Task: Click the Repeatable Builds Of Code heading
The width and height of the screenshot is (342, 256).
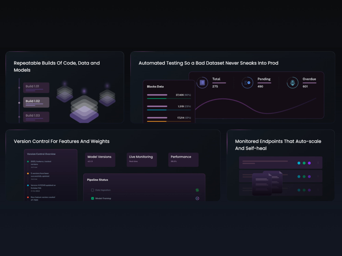Action: pyautogui.click(x=57, y=67)
